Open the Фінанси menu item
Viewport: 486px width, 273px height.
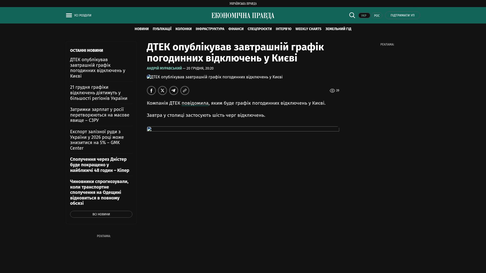point(236,29)
